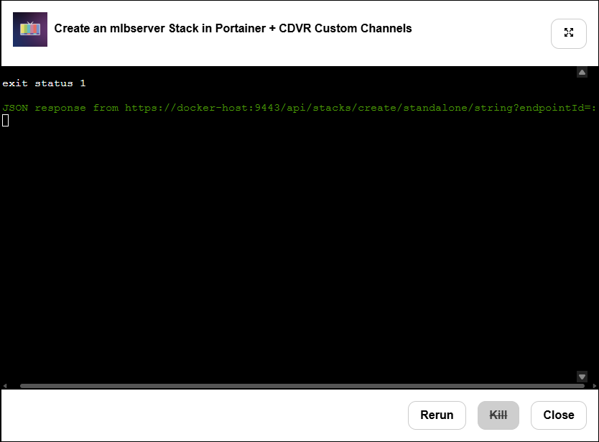Click the disabled Kill button
The width and height of the screenshot is (599, 442).
point(498,415)
